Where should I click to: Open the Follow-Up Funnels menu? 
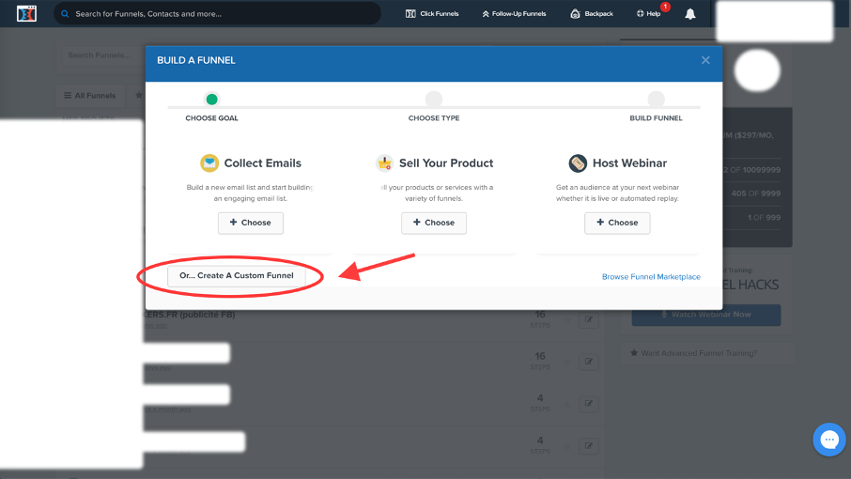514,13
